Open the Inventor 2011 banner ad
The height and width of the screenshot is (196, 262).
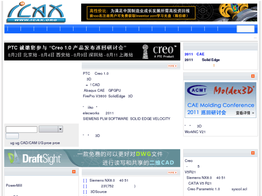point(169,13)
